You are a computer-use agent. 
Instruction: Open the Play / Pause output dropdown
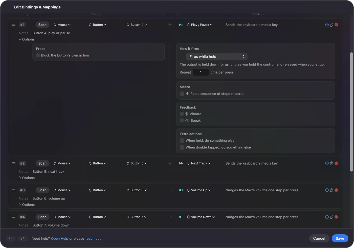[x=200, y=25]
